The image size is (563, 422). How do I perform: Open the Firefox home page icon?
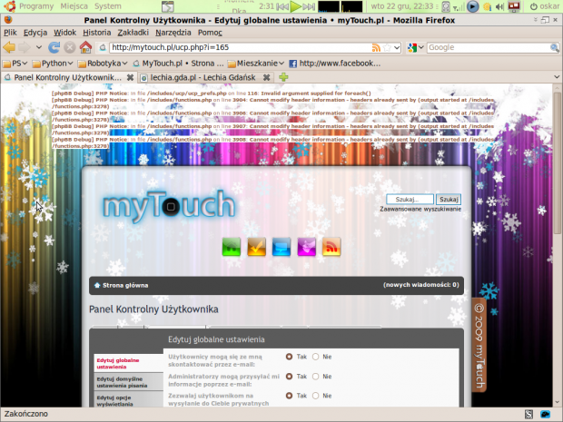[x=85, y=47]
